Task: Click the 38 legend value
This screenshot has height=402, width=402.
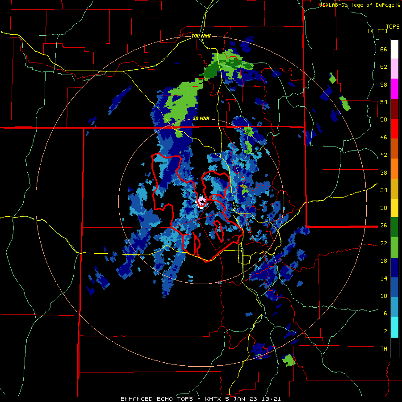Action: click(x=384, y=172)
